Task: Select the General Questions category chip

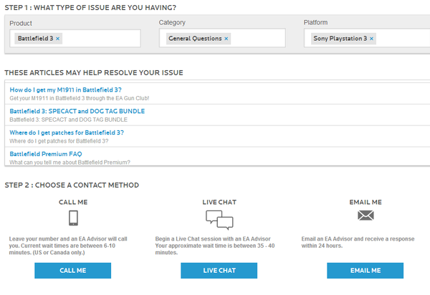Action: [x=195, y=39]
